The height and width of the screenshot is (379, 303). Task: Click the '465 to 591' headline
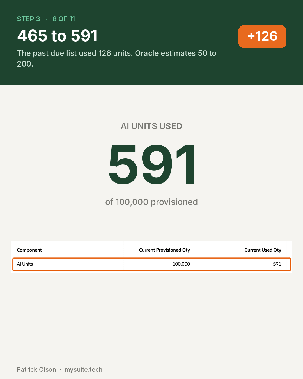[57, 36]
